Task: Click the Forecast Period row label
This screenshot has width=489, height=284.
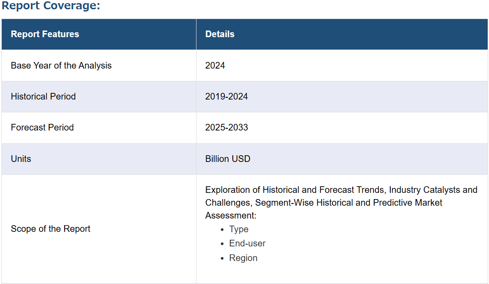Action: click(42, 127)
